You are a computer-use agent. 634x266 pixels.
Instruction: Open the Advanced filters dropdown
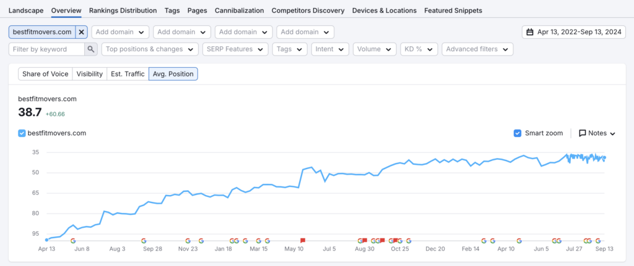click(477, 49)
